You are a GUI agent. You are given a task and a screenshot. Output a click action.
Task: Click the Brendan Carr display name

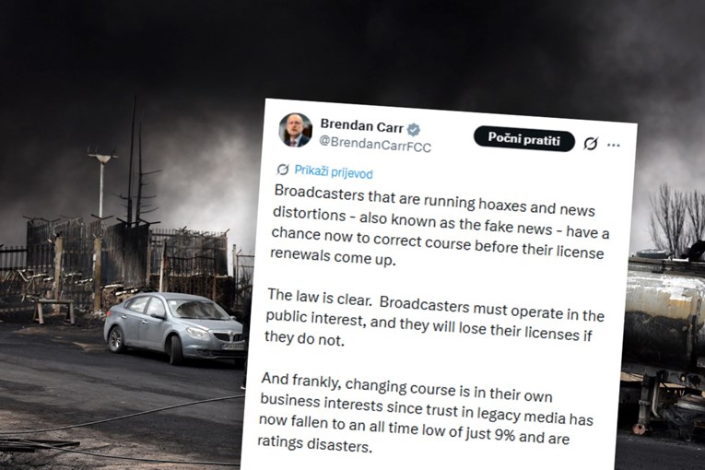tap(361, 126)
